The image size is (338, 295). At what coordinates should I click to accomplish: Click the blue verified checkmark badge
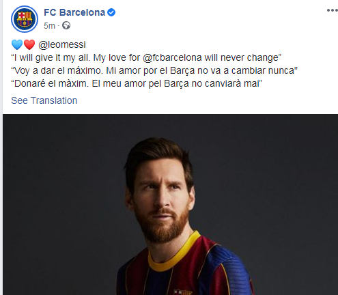pos(111,12)
